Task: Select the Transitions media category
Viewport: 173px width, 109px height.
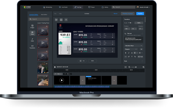Action: click(32, 47)
